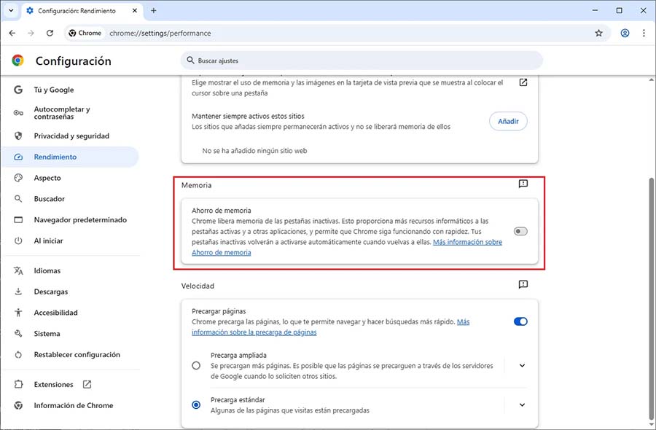Screen dimensions: 656x430
Task: Open the tab search dropdown arrow
Action: point(11,11)
